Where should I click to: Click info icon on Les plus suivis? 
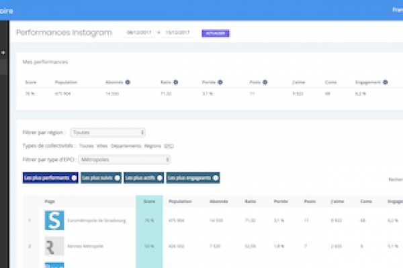point(117,178)
